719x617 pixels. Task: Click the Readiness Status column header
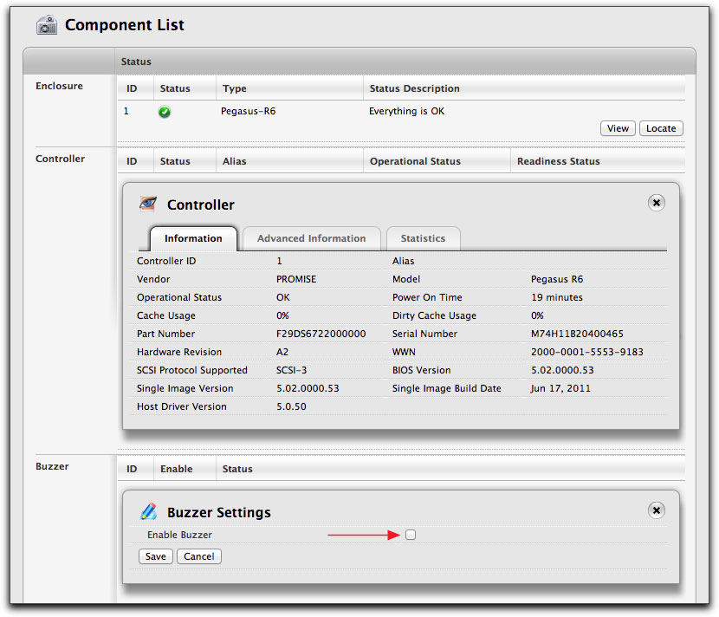(x=558, y=161)
